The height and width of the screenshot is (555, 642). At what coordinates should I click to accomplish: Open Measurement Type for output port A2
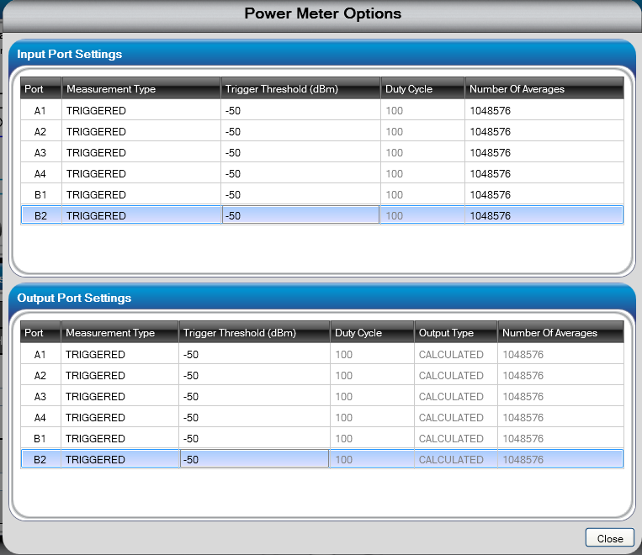point(119,375)
